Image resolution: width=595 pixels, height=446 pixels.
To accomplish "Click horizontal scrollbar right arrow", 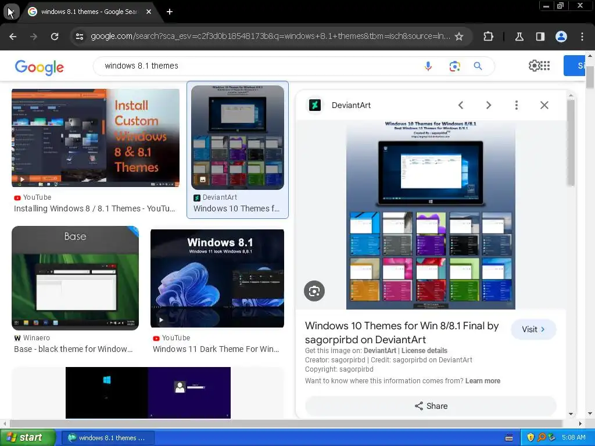I will [580, 423].
